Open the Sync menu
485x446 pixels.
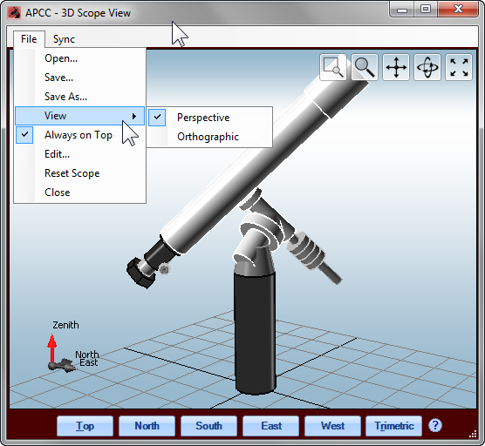tap(64, 39)
